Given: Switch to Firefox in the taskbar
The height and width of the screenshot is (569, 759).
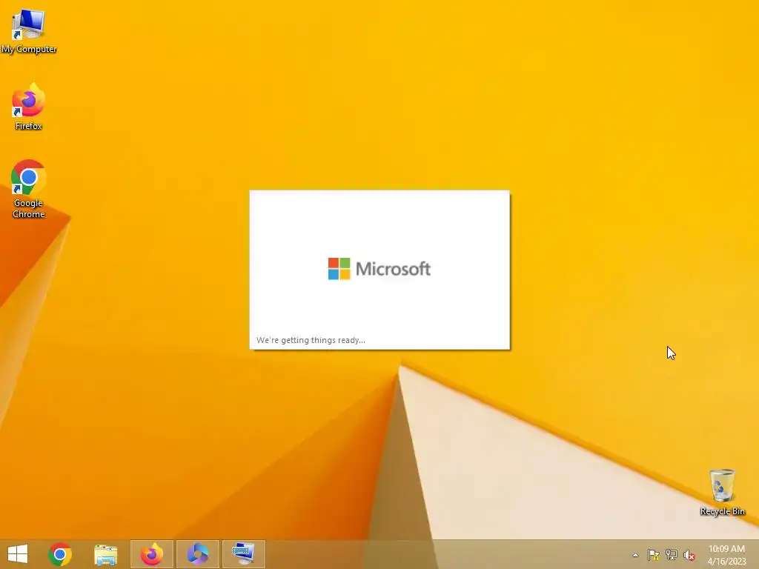Looking at the screenshot, I should [x=151, y=554].
